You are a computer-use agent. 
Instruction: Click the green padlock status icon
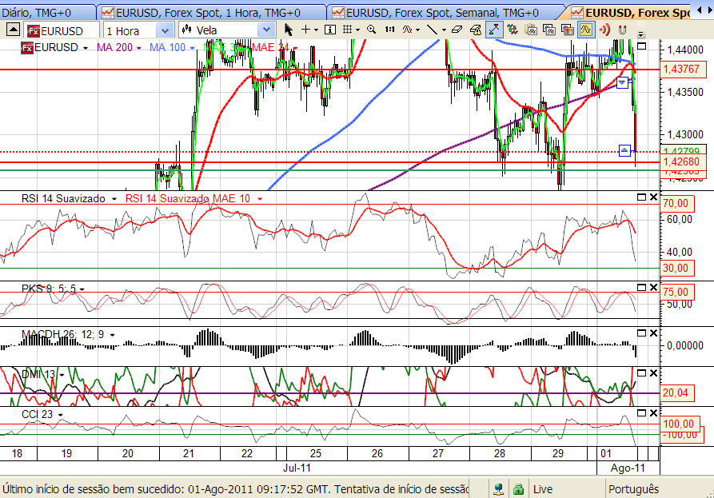click(518, 489)
